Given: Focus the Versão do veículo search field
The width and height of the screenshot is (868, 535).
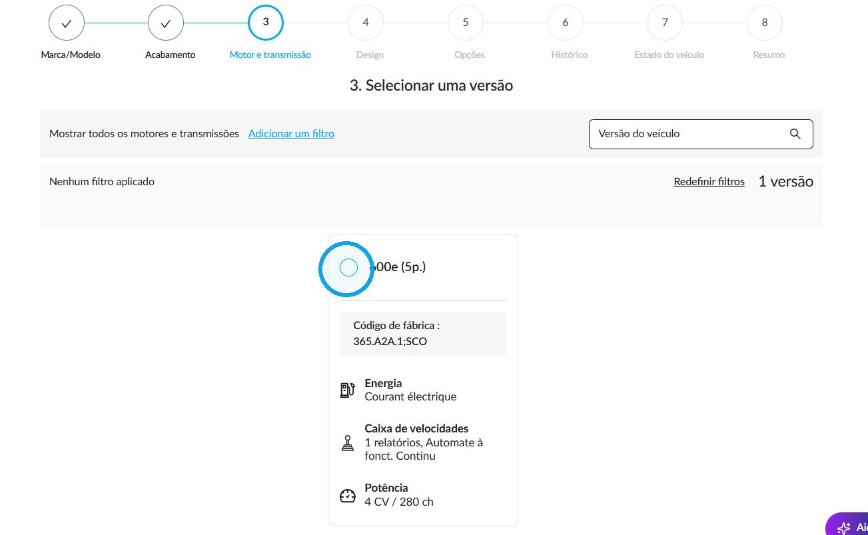Looking at the screenshot, I should click(x=701, y=134).
